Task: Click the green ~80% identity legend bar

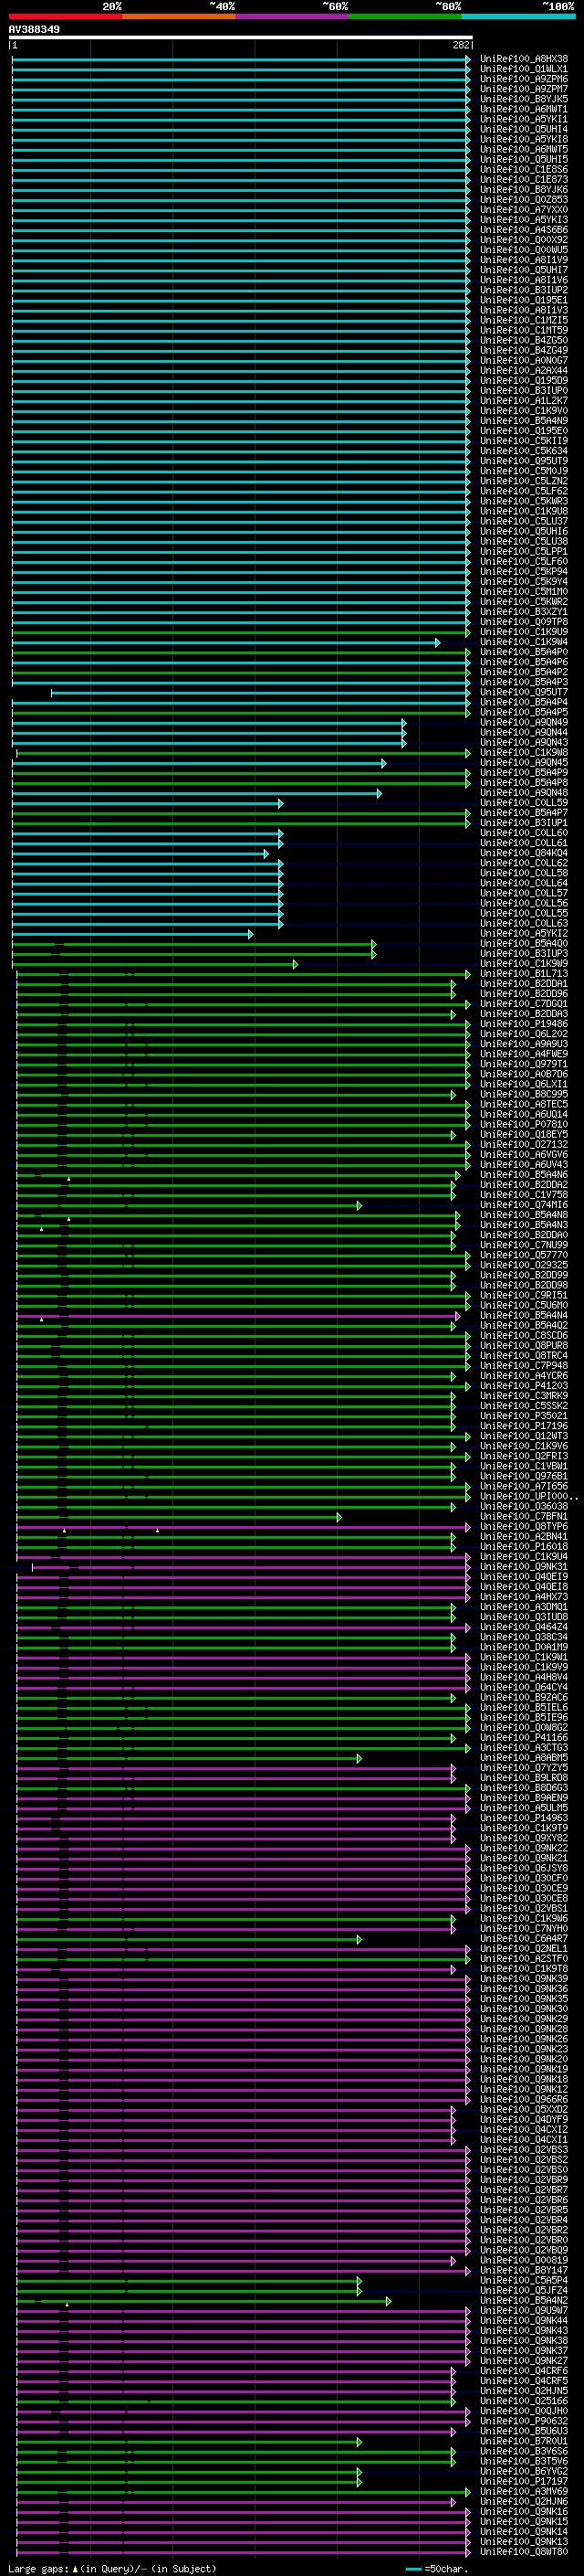Action: point(405,16)
